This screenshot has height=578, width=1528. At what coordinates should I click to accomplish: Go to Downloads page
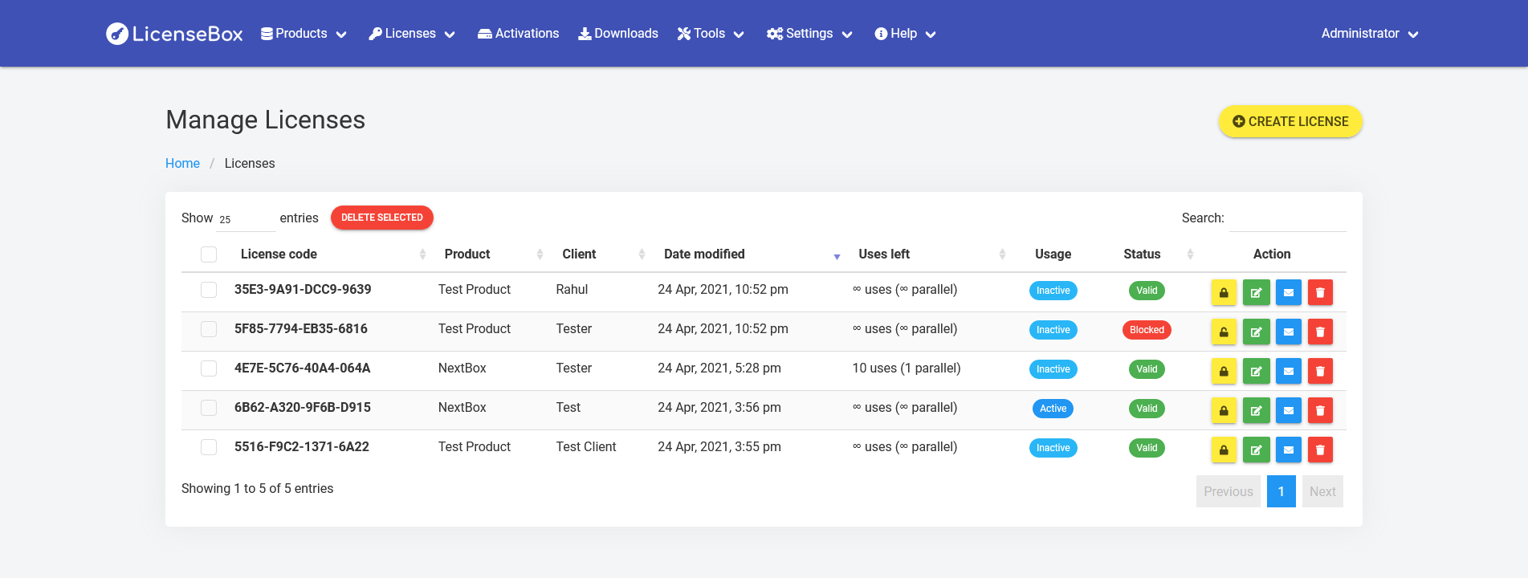click(618, 34)
